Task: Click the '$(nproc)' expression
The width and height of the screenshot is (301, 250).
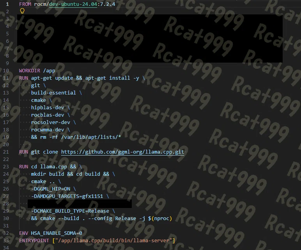Action: tap(160, 219)
